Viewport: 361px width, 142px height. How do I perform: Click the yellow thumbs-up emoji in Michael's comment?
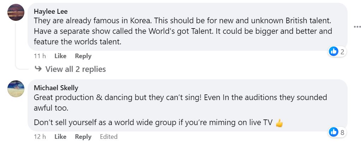279,123
